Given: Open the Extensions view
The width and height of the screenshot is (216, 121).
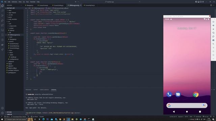Looking at the screenshot, I should (2, 25).
